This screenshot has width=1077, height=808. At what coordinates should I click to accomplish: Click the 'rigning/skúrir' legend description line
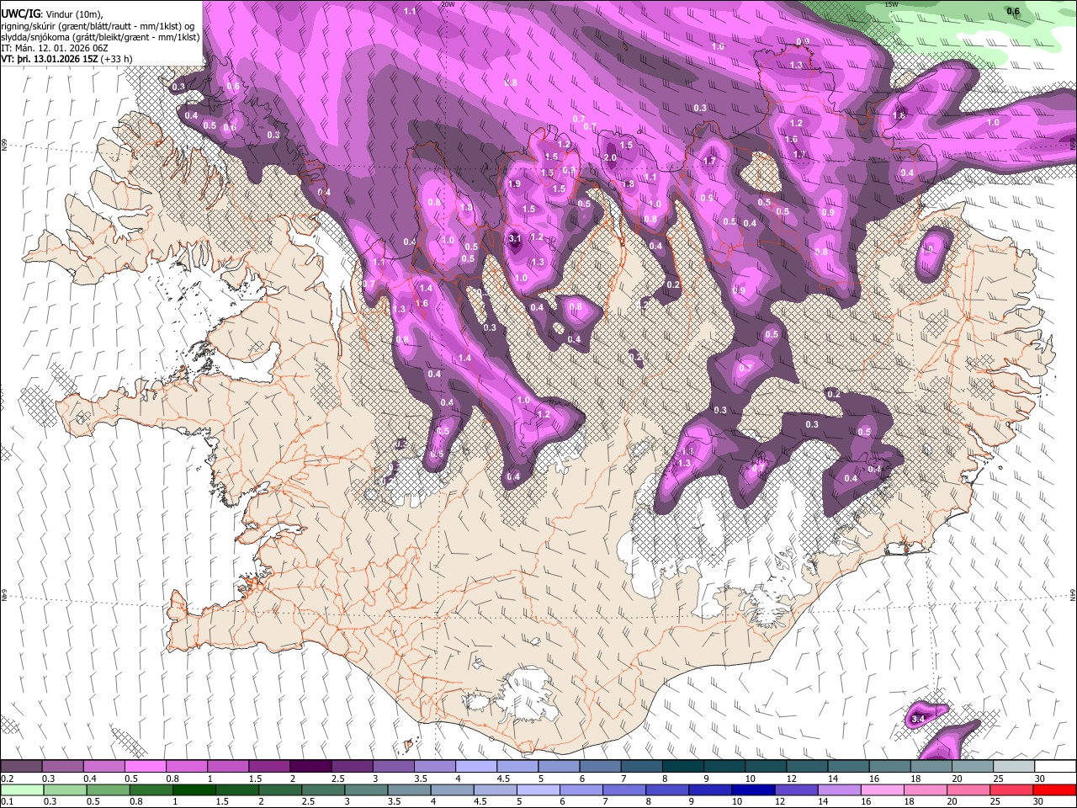click(98, 25)
